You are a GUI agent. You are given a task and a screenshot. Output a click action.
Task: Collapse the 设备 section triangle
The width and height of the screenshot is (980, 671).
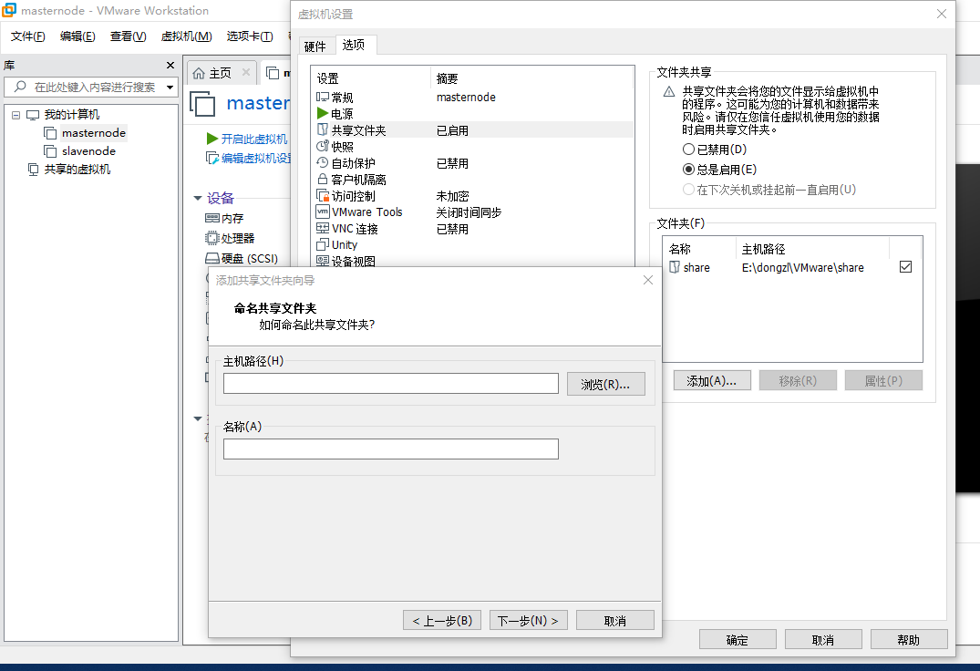point(198,198)
